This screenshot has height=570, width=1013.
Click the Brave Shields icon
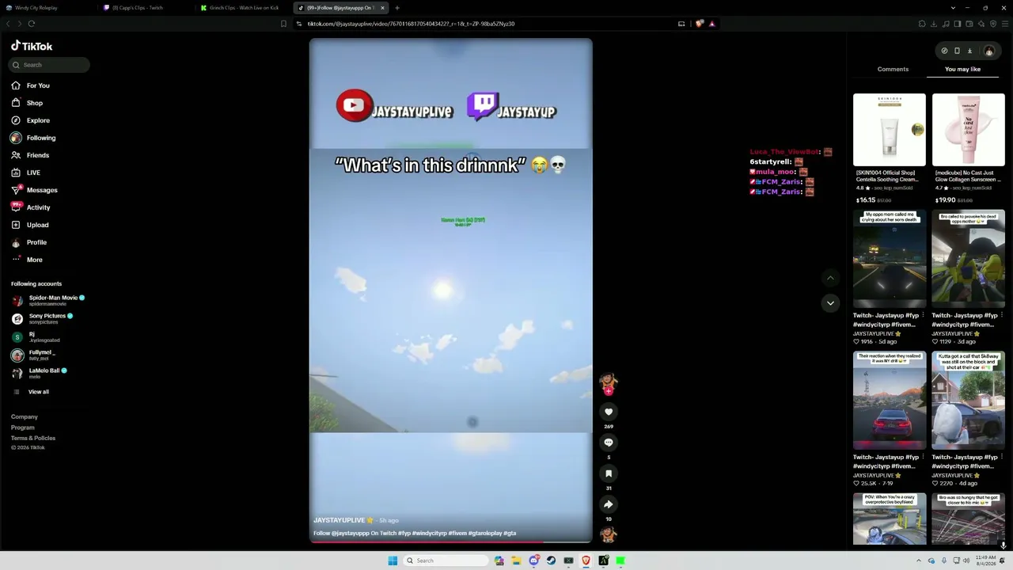pos(699,24)
